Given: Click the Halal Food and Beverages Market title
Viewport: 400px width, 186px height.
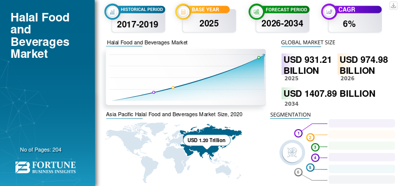Looking at the screenshot, I should (x=40, y=35).
